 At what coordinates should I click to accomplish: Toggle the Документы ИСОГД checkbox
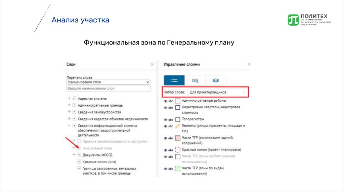(x=79, y=155)
